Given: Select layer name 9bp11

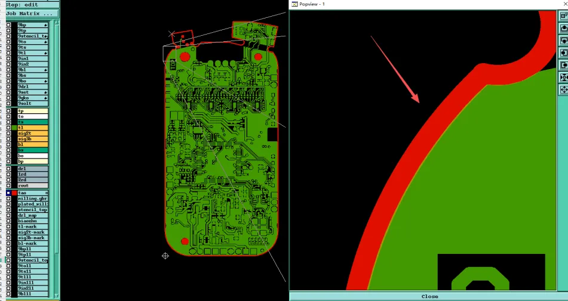Looking at the screenshot, I should (33, 249).
